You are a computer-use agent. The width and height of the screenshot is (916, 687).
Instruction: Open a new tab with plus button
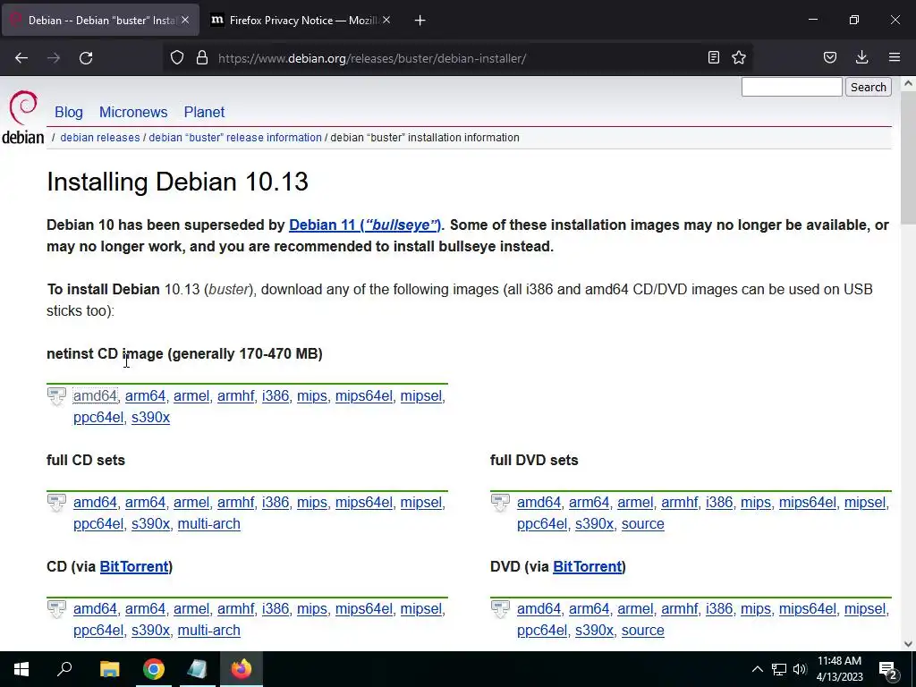420,21
